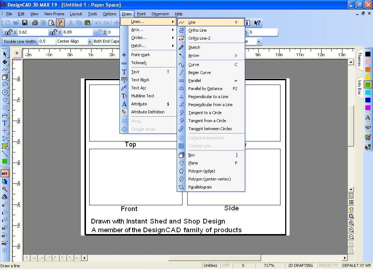
Task: Select the arrow selection tool at top left
Action: click(x=5, y=54)
